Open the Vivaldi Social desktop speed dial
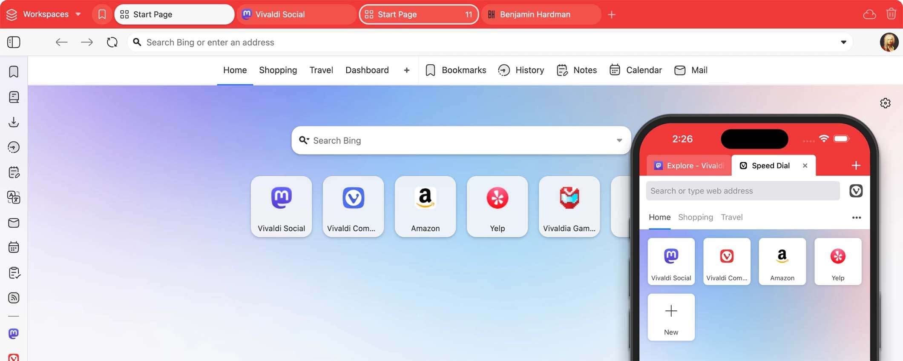Image resolution: width=903 pixels, height=361 pixels. click(x=282, y=206)
